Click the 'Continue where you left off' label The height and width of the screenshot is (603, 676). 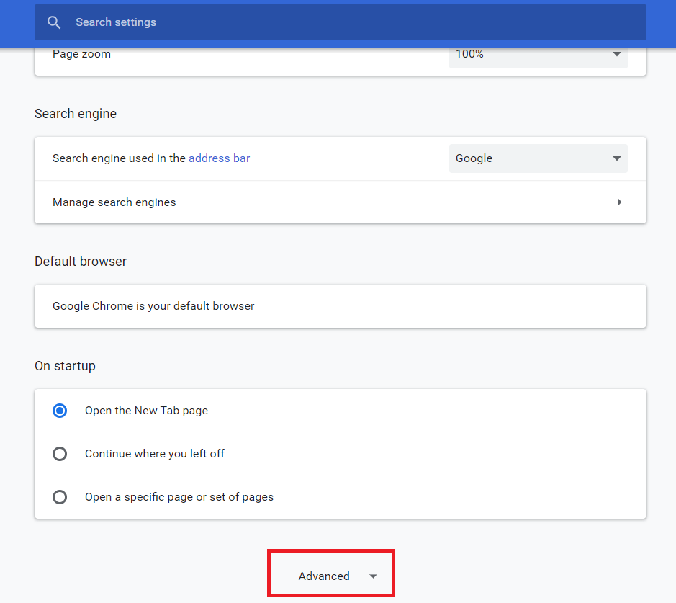(x=155, y=454)
